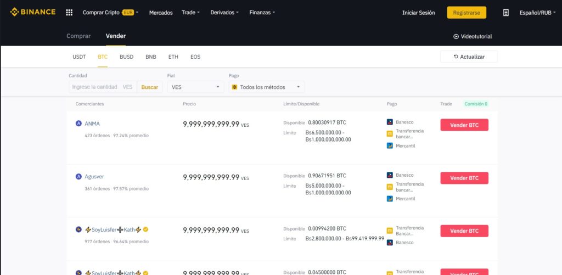The height and width of the screenshot is (275, 562).
Task: Switch to the Comprar tab
Action: coord(78,36)
